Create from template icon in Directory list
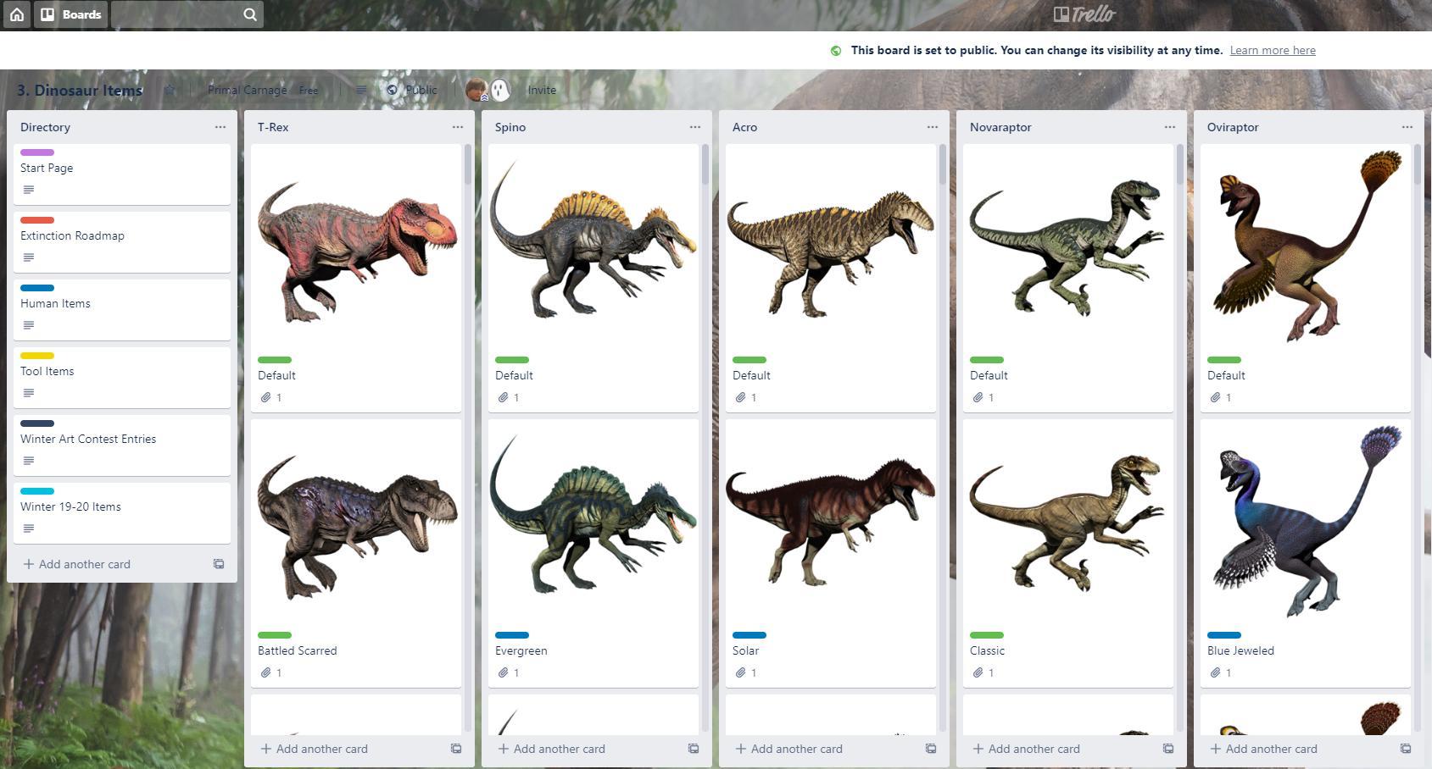This screenshot has height=769, width=1432. tap(219, 564)
